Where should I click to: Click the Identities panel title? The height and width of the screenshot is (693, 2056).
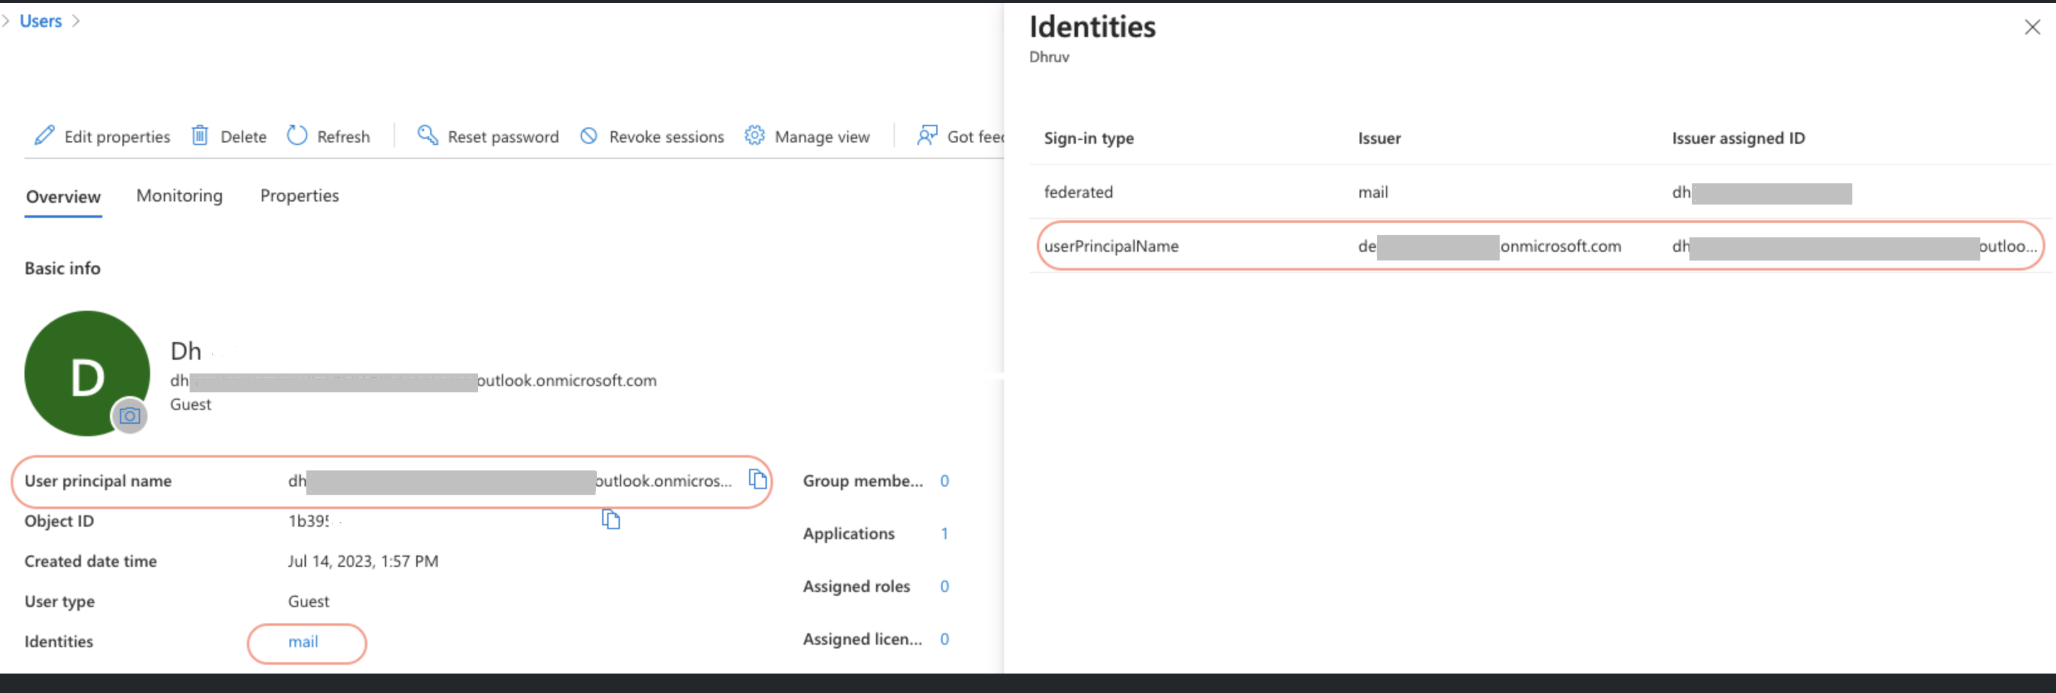1092,27
